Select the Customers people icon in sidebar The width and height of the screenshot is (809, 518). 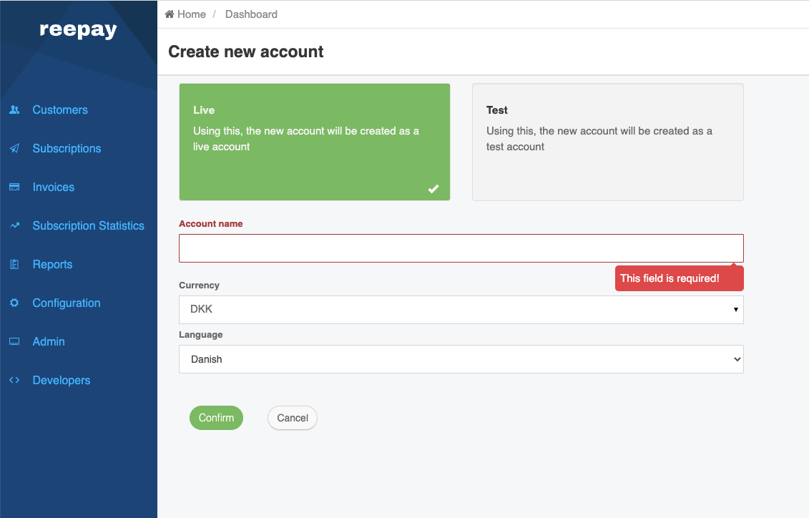14,109
